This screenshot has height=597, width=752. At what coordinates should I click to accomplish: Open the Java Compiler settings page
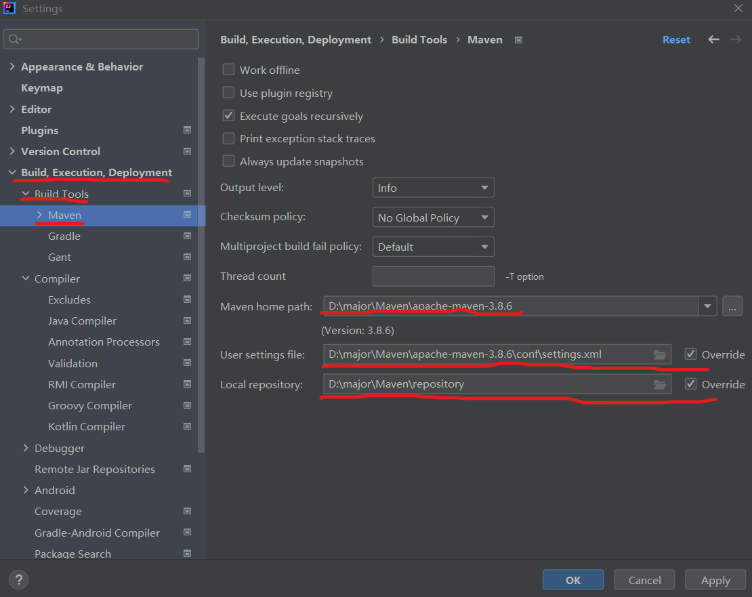(x=82, y=321)
